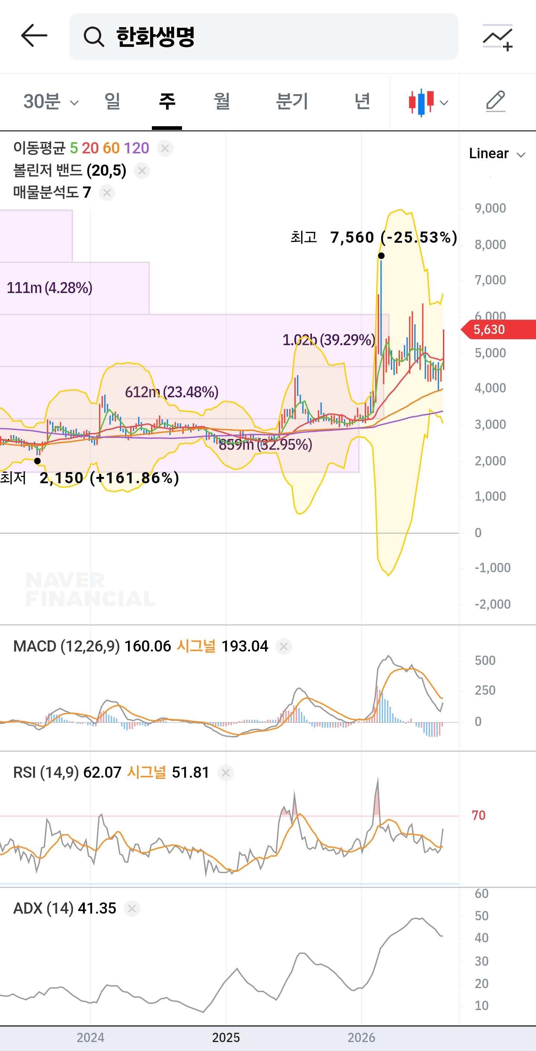The width and height of the screenshot is (536, 1051).
Task: Tap the 한화생명 search field
Action: pyautogui.click(x=264, y=37)
